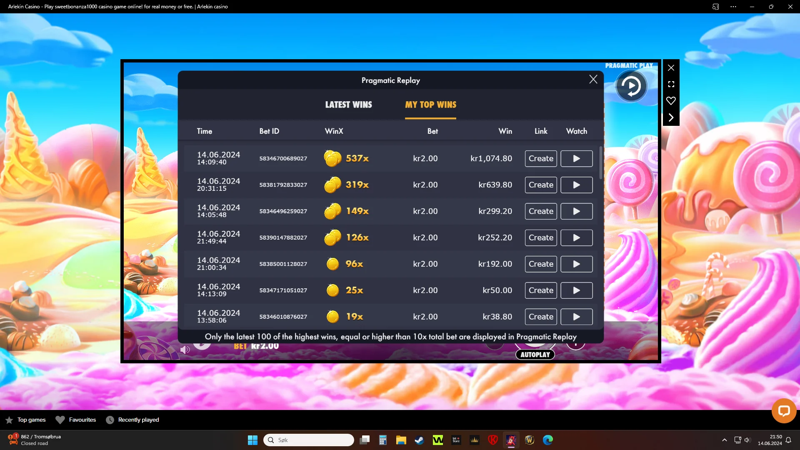
Task: Open the Arlekin Casino taskbar icon
Action: [x=511, y=440]
